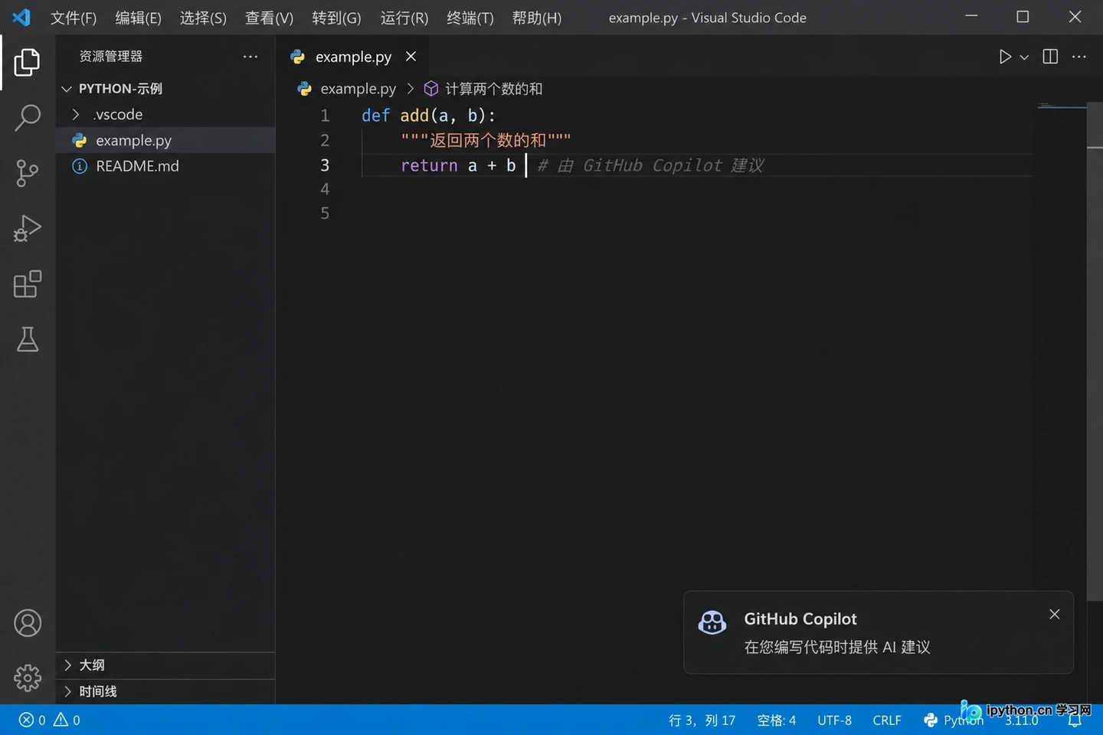
Task: Open the Source Control view icon
Action: click(x=28, y=173)
